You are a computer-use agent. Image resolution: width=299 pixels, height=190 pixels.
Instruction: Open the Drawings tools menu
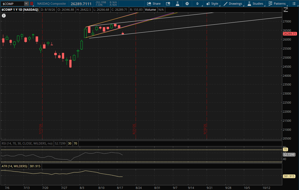[233, 4]
